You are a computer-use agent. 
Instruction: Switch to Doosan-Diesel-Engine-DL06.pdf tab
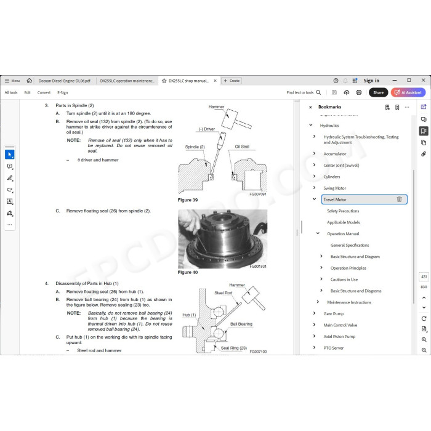coord(64,81)
